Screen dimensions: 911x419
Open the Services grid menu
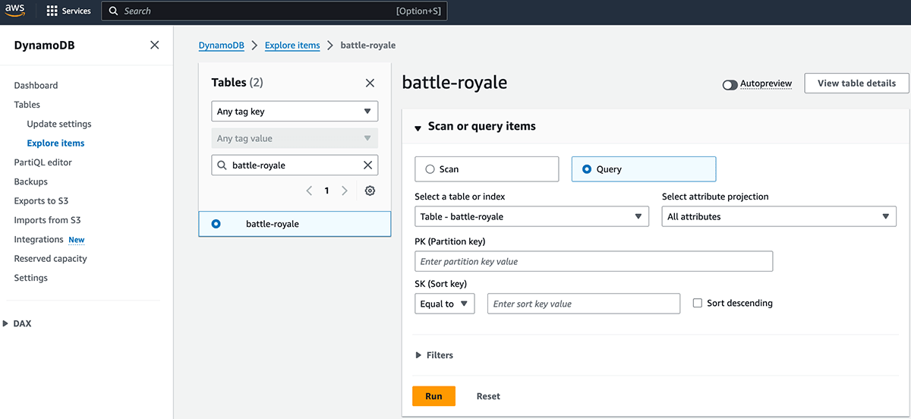point(68,11)
